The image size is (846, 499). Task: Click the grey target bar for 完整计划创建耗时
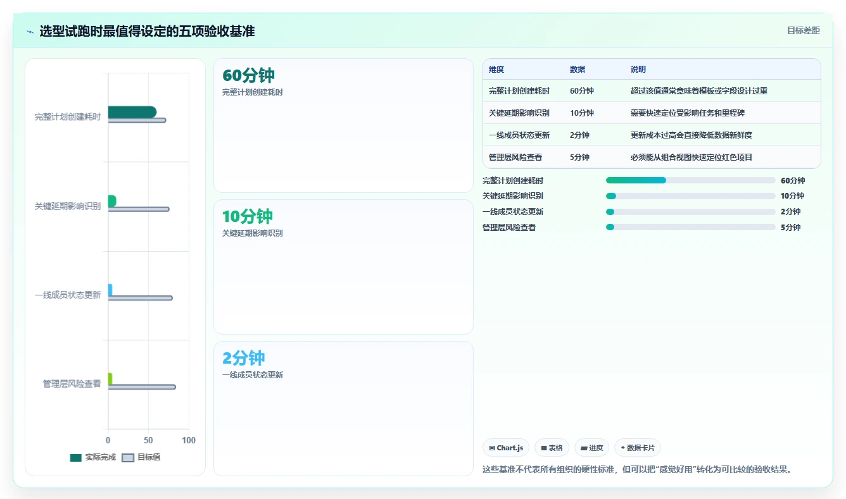(137, 120)
